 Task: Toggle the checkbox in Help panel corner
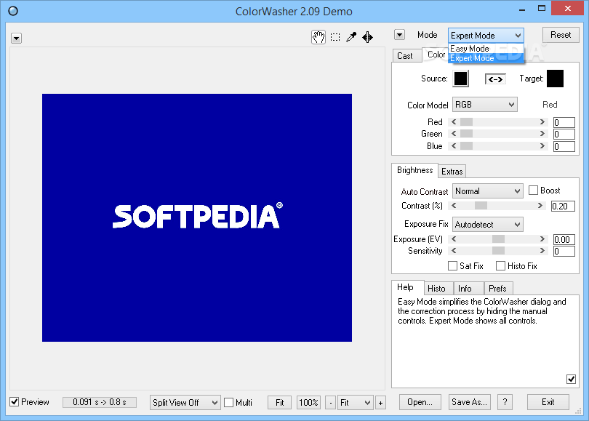point(571,379)
